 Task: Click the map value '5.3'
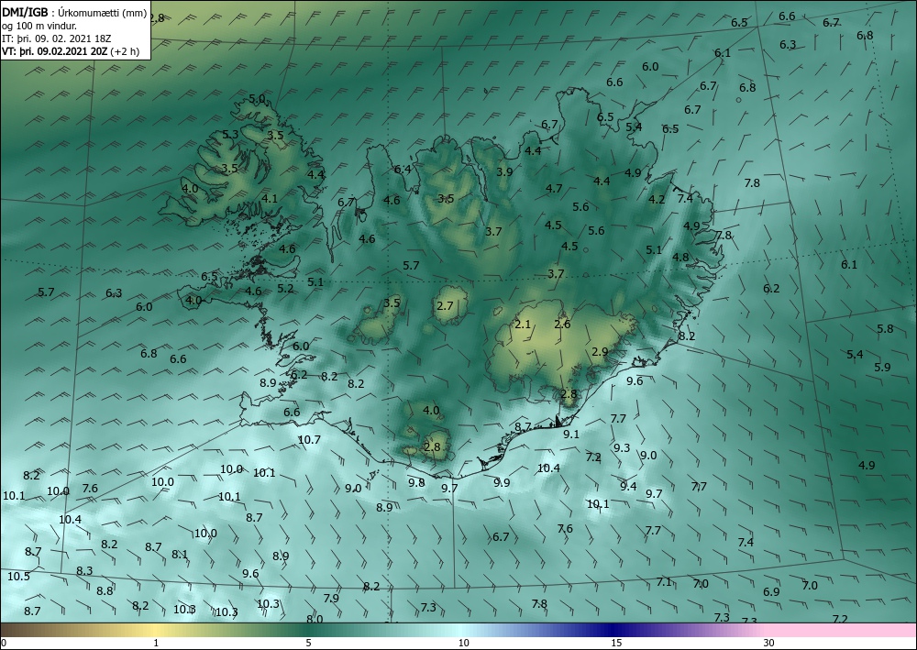click(x=230, y=135)
